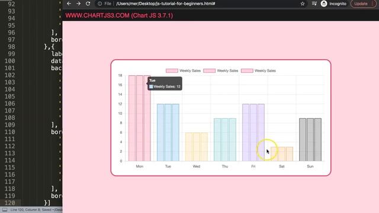Click the WWW.CHARTJS3.COM header link
The image size is (379, 213).
coord(119,15)
